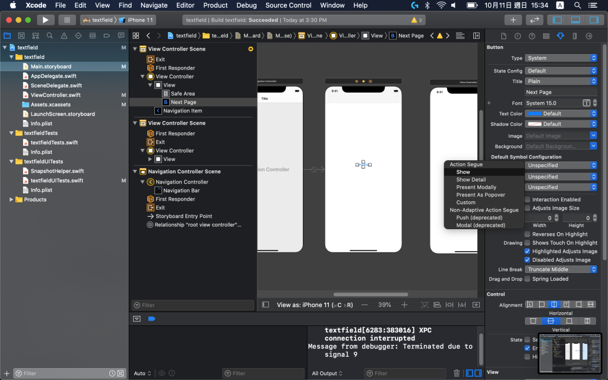This screenshot has width=608, height=380.
Task: Open the button Type dropdown
Action: click(x=561, y=58)
